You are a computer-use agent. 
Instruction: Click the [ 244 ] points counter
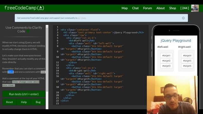coord(185,8)
